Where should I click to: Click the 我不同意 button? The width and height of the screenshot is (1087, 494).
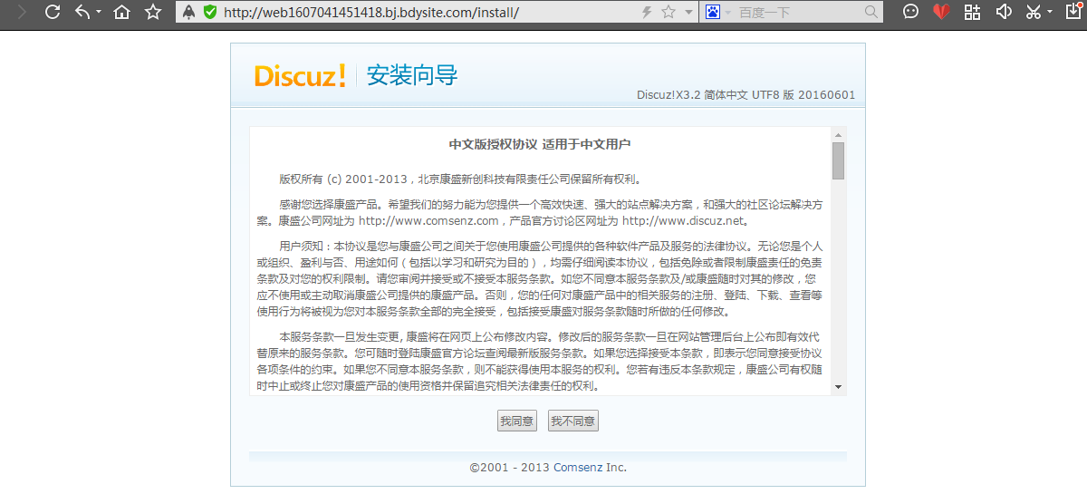coord(573,421)
